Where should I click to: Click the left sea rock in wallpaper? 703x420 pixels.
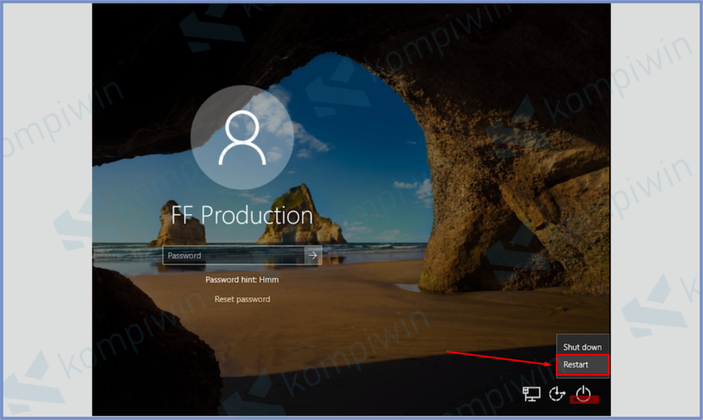click(177, 223)
